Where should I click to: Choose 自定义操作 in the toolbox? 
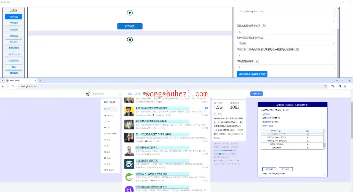(14, 48)
